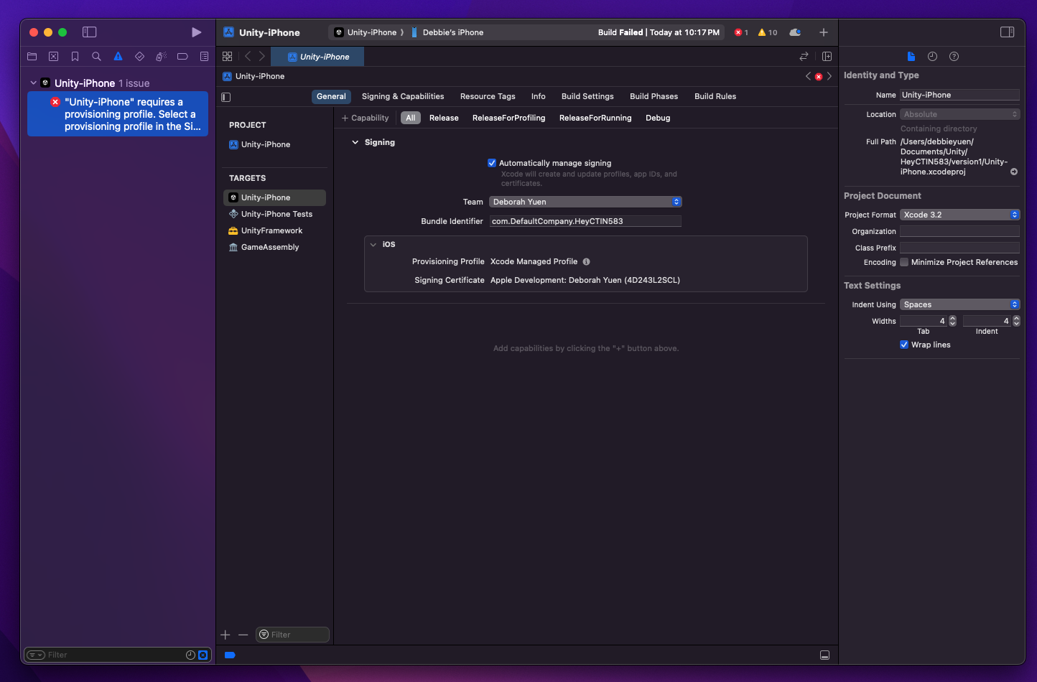Screen dimensions: 1037x682
Task: Open the Test navigator diamond icon
Action: (x=139, y=56)
